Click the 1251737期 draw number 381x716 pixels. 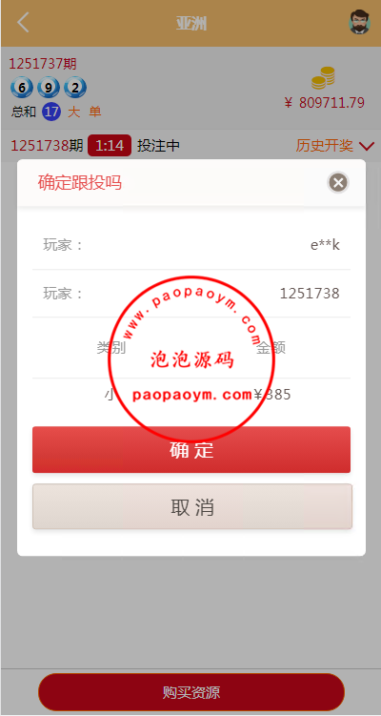[x=43, y=64]
